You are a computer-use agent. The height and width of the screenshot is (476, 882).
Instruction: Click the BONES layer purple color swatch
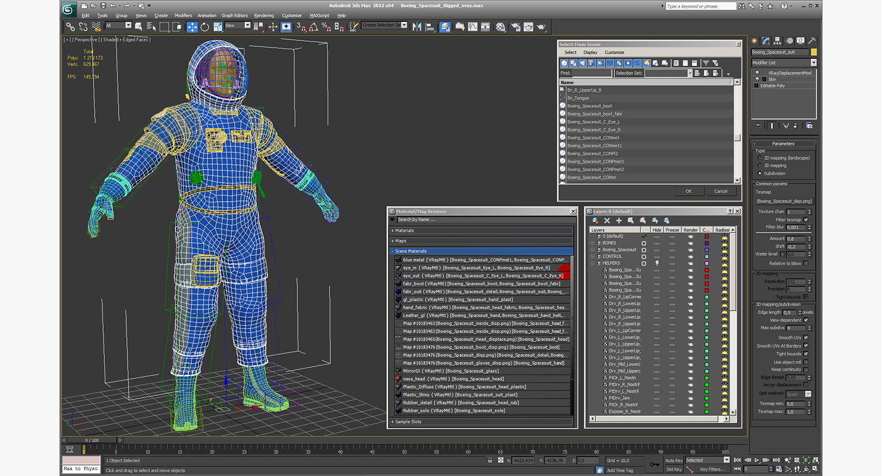coord(706,243)
